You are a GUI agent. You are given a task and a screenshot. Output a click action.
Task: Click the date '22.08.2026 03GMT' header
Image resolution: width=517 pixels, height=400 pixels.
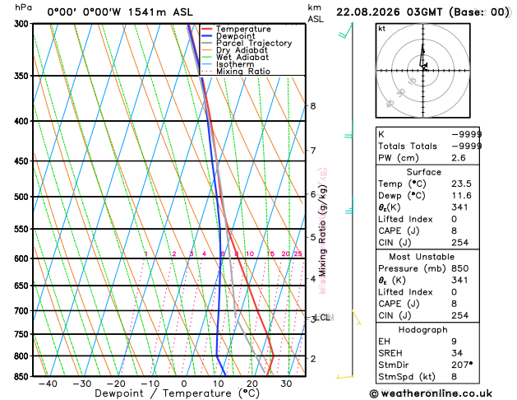(x=389, y=12)
